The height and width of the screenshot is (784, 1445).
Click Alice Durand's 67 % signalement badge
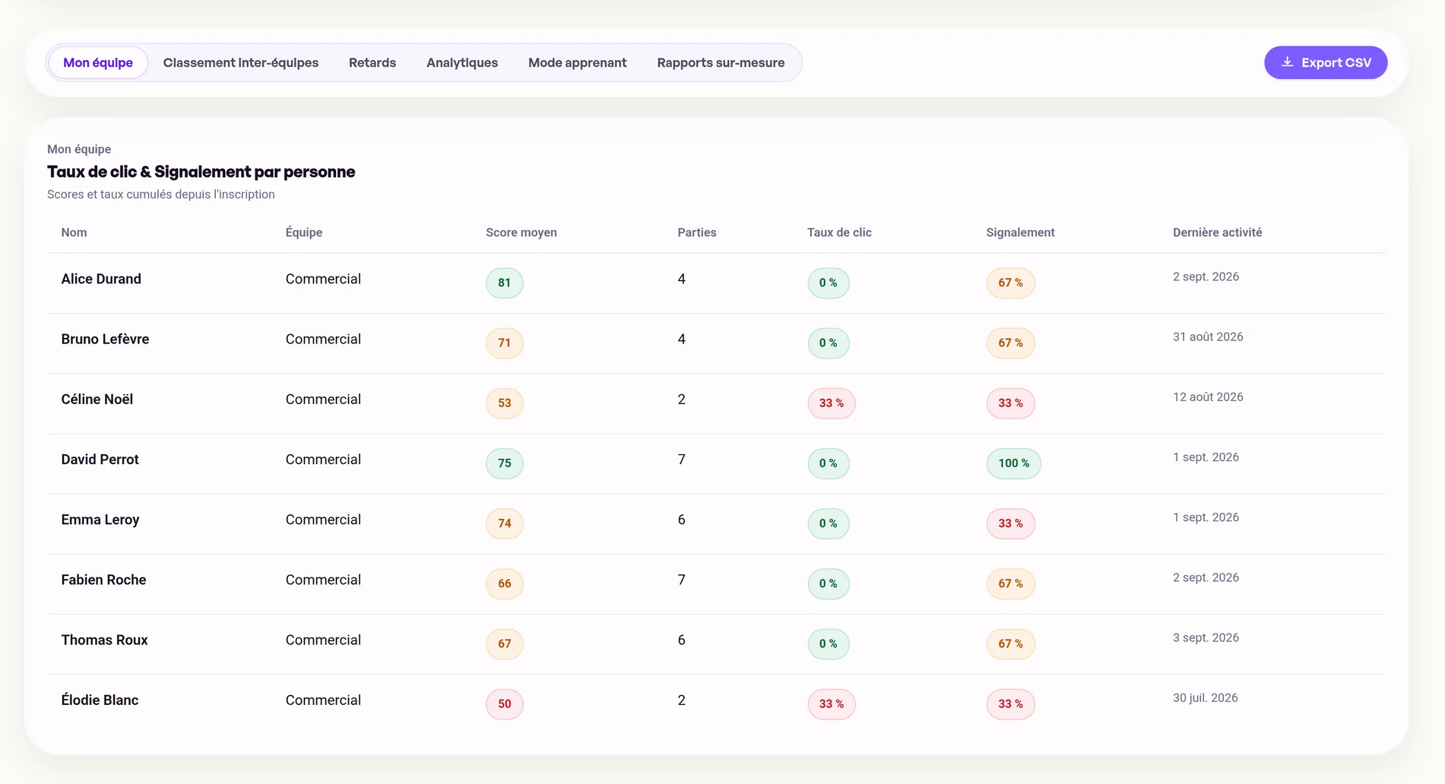pos(1011,283)
